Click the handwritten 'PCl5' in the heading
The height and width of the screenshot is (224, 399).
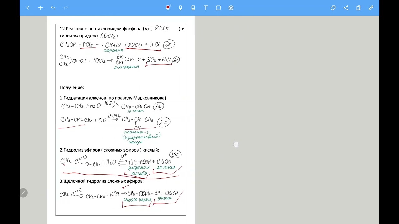click(x=162, y=28)
